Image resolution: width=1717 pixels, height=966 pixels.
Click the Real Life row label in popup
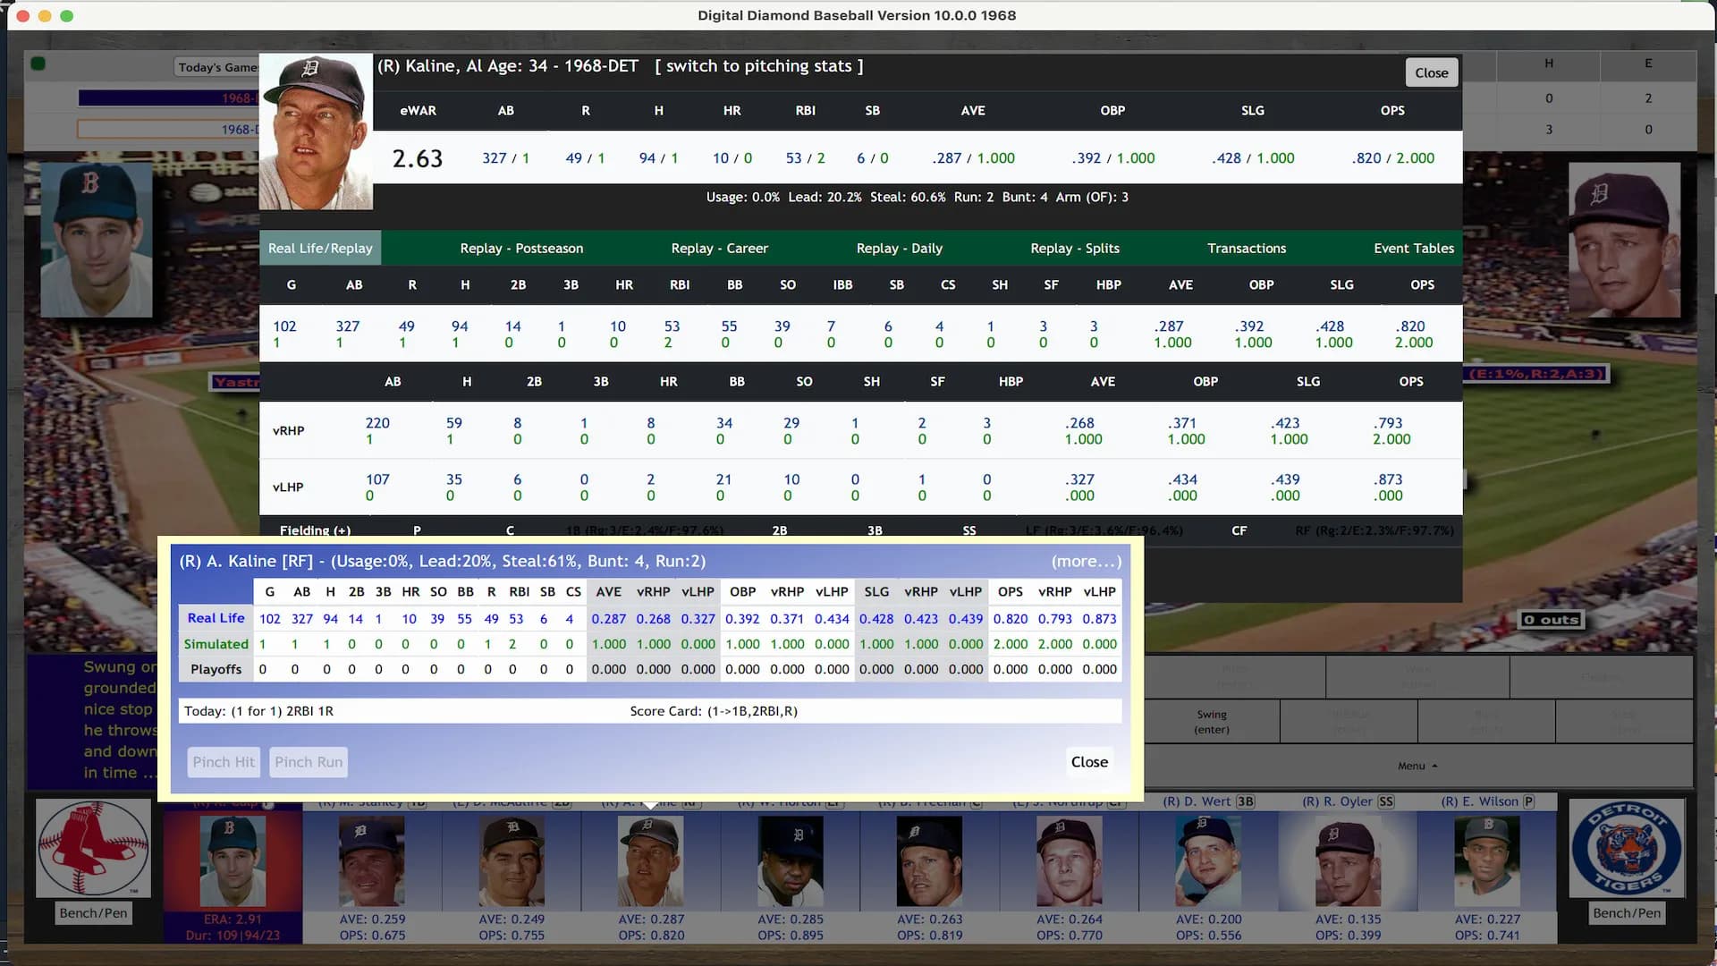(x=216, y=618)
